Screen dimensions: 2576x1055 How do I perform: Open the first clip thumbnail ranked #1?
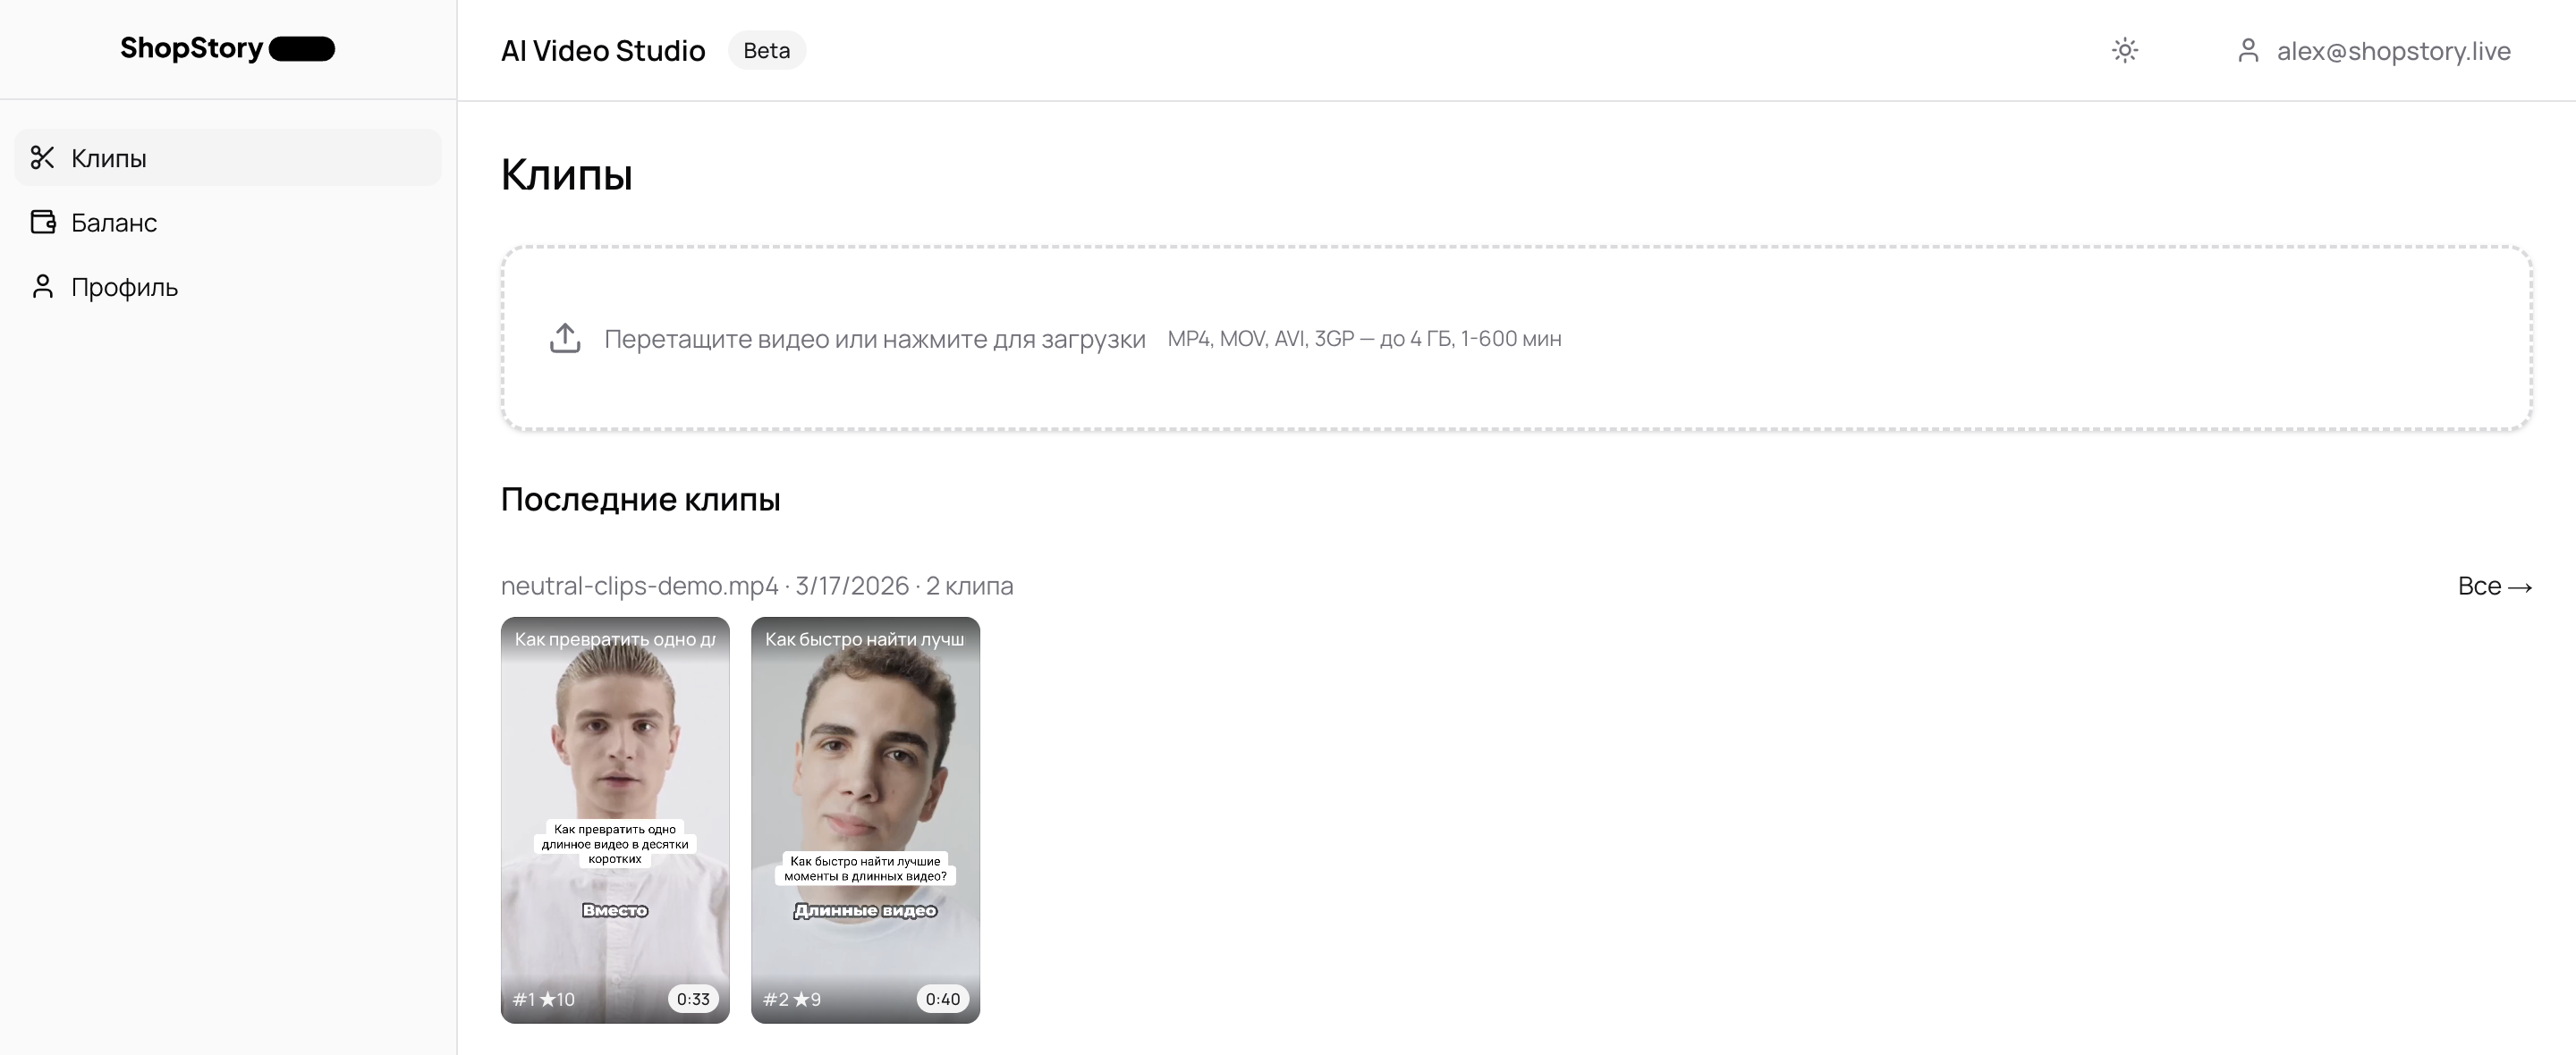pos(615,820)
